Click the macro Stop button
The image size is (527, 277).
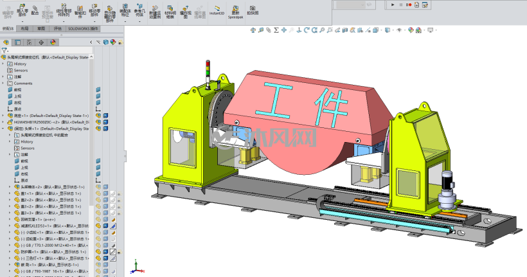[401, 4]
